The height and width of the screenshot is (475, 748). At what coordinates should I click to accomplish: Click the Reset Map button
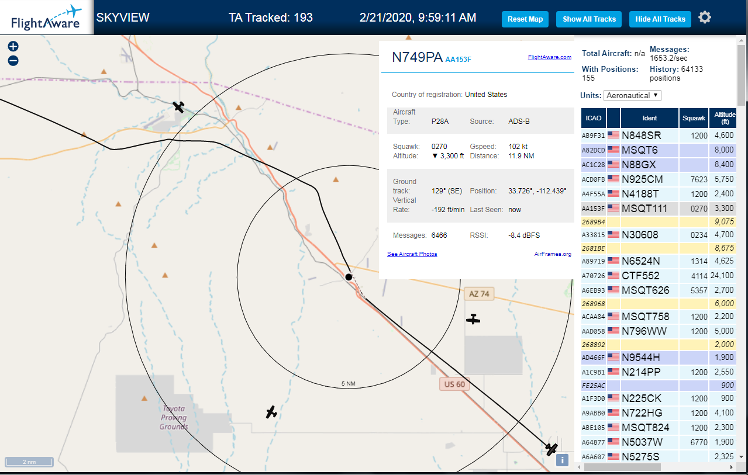tap(525, 19)
